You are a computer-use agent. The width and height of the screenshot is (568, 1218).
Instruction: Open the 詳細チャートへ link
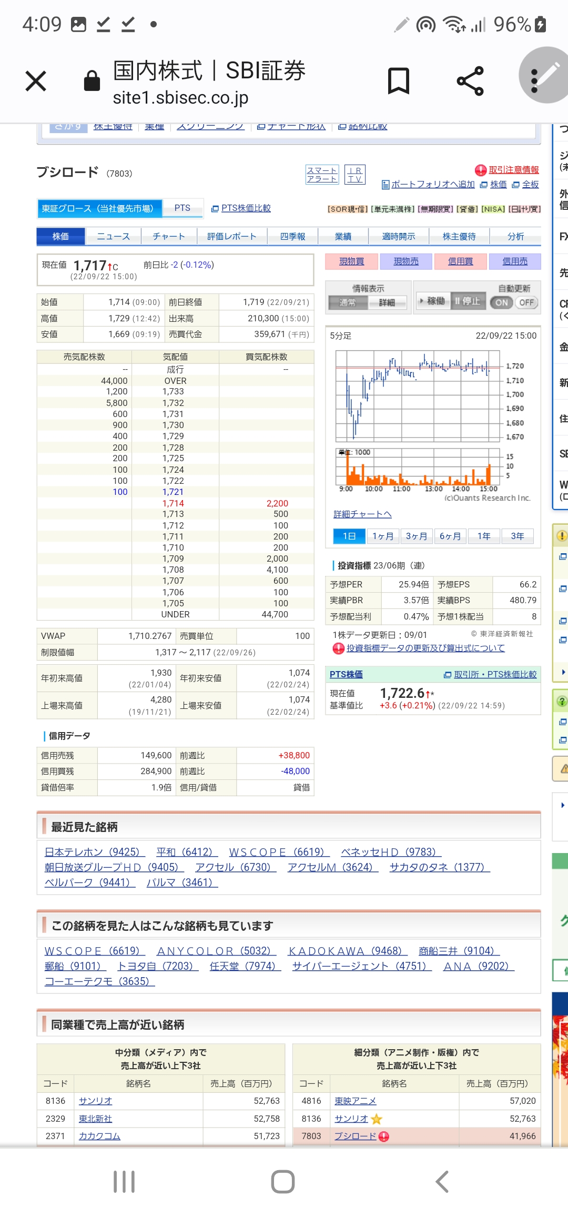[362, 514]
